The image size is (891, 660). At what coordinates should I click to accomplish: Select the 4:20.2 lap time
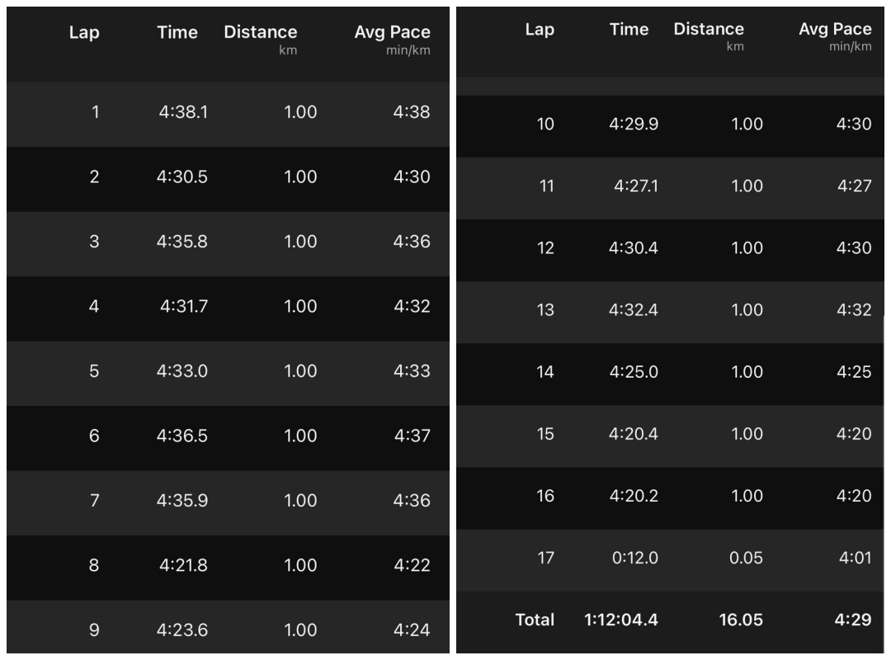(633, 496)
